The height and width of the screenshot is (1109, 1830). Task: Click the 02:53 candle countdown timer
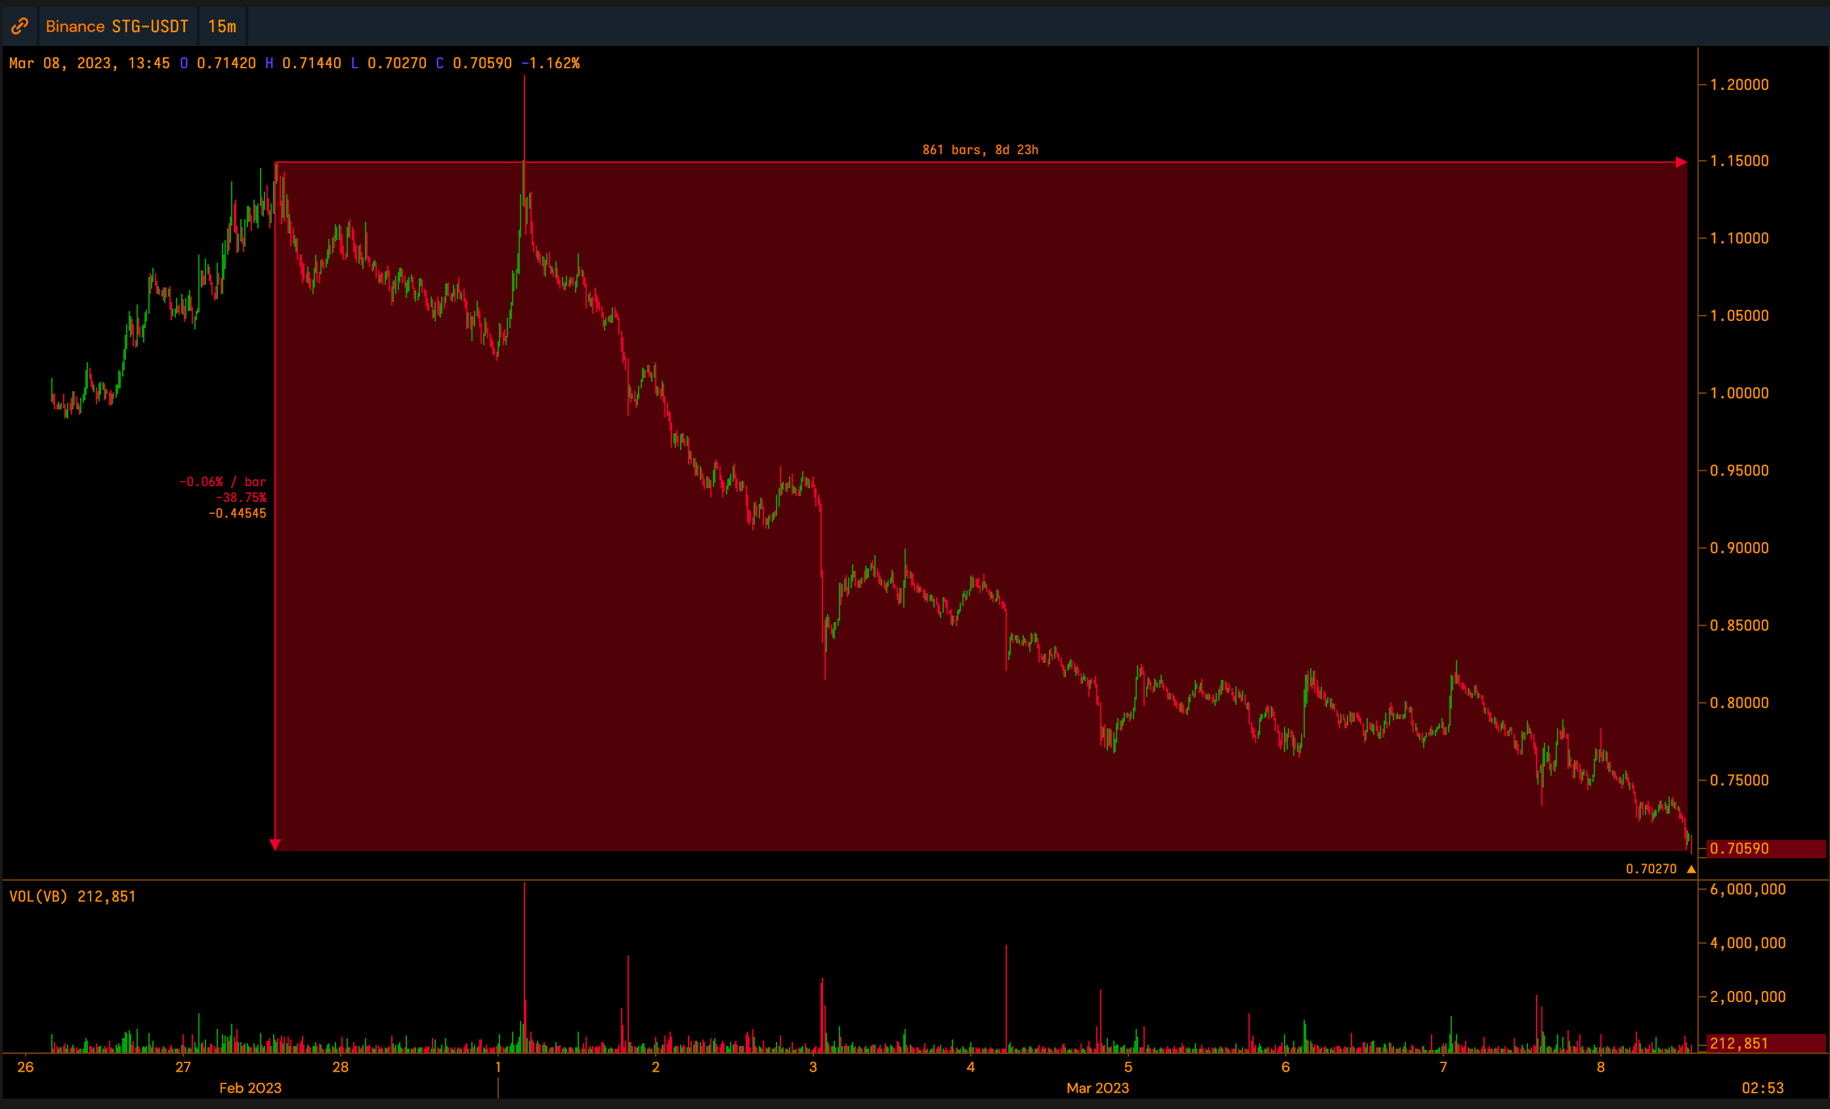[1762, 1088]
